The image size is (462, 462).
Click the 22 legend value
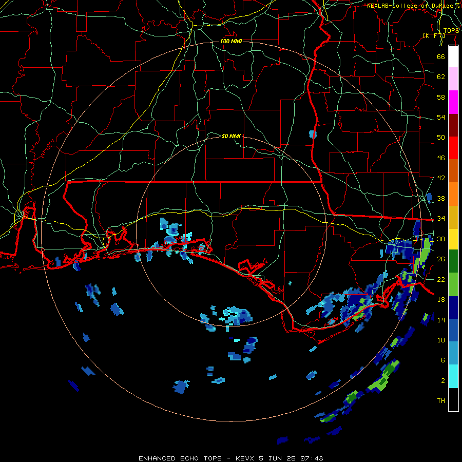441,280
